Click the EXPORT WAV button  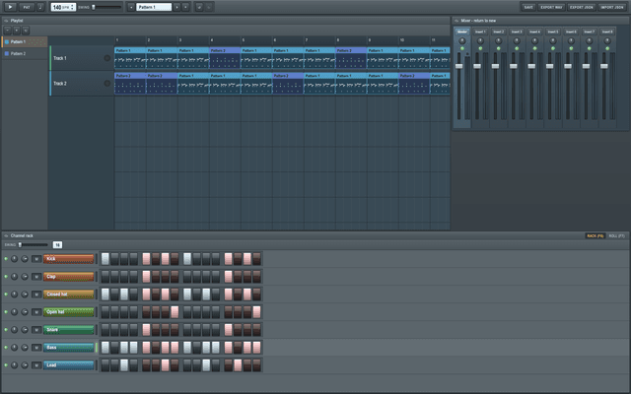pyautogui.click(x=551, y=7)
